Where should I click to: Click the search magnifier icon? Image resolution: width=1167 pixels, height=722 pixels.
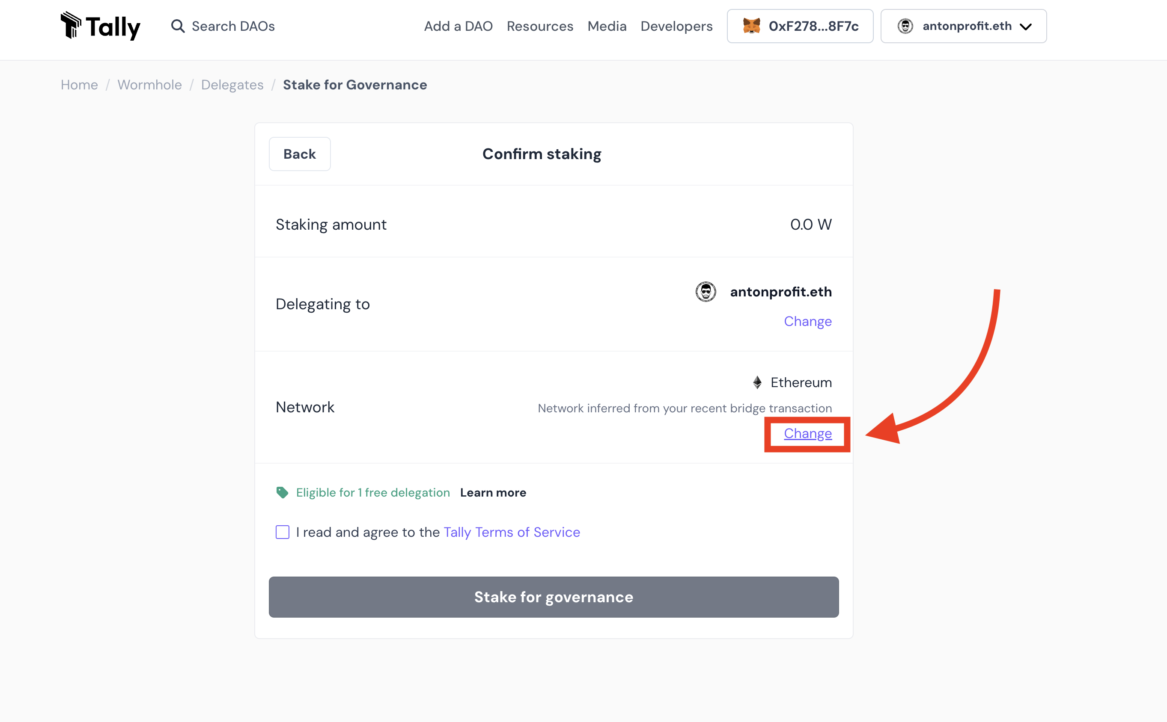pyautogui.click(x=178, y=26)
